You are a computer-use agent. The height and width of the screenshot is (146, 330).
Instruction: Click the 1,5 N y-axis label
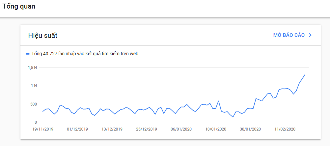(32, 68)
